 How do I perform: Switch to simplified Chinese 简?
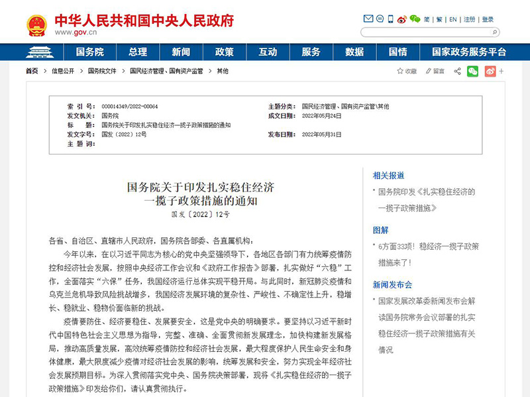(427, 20)
